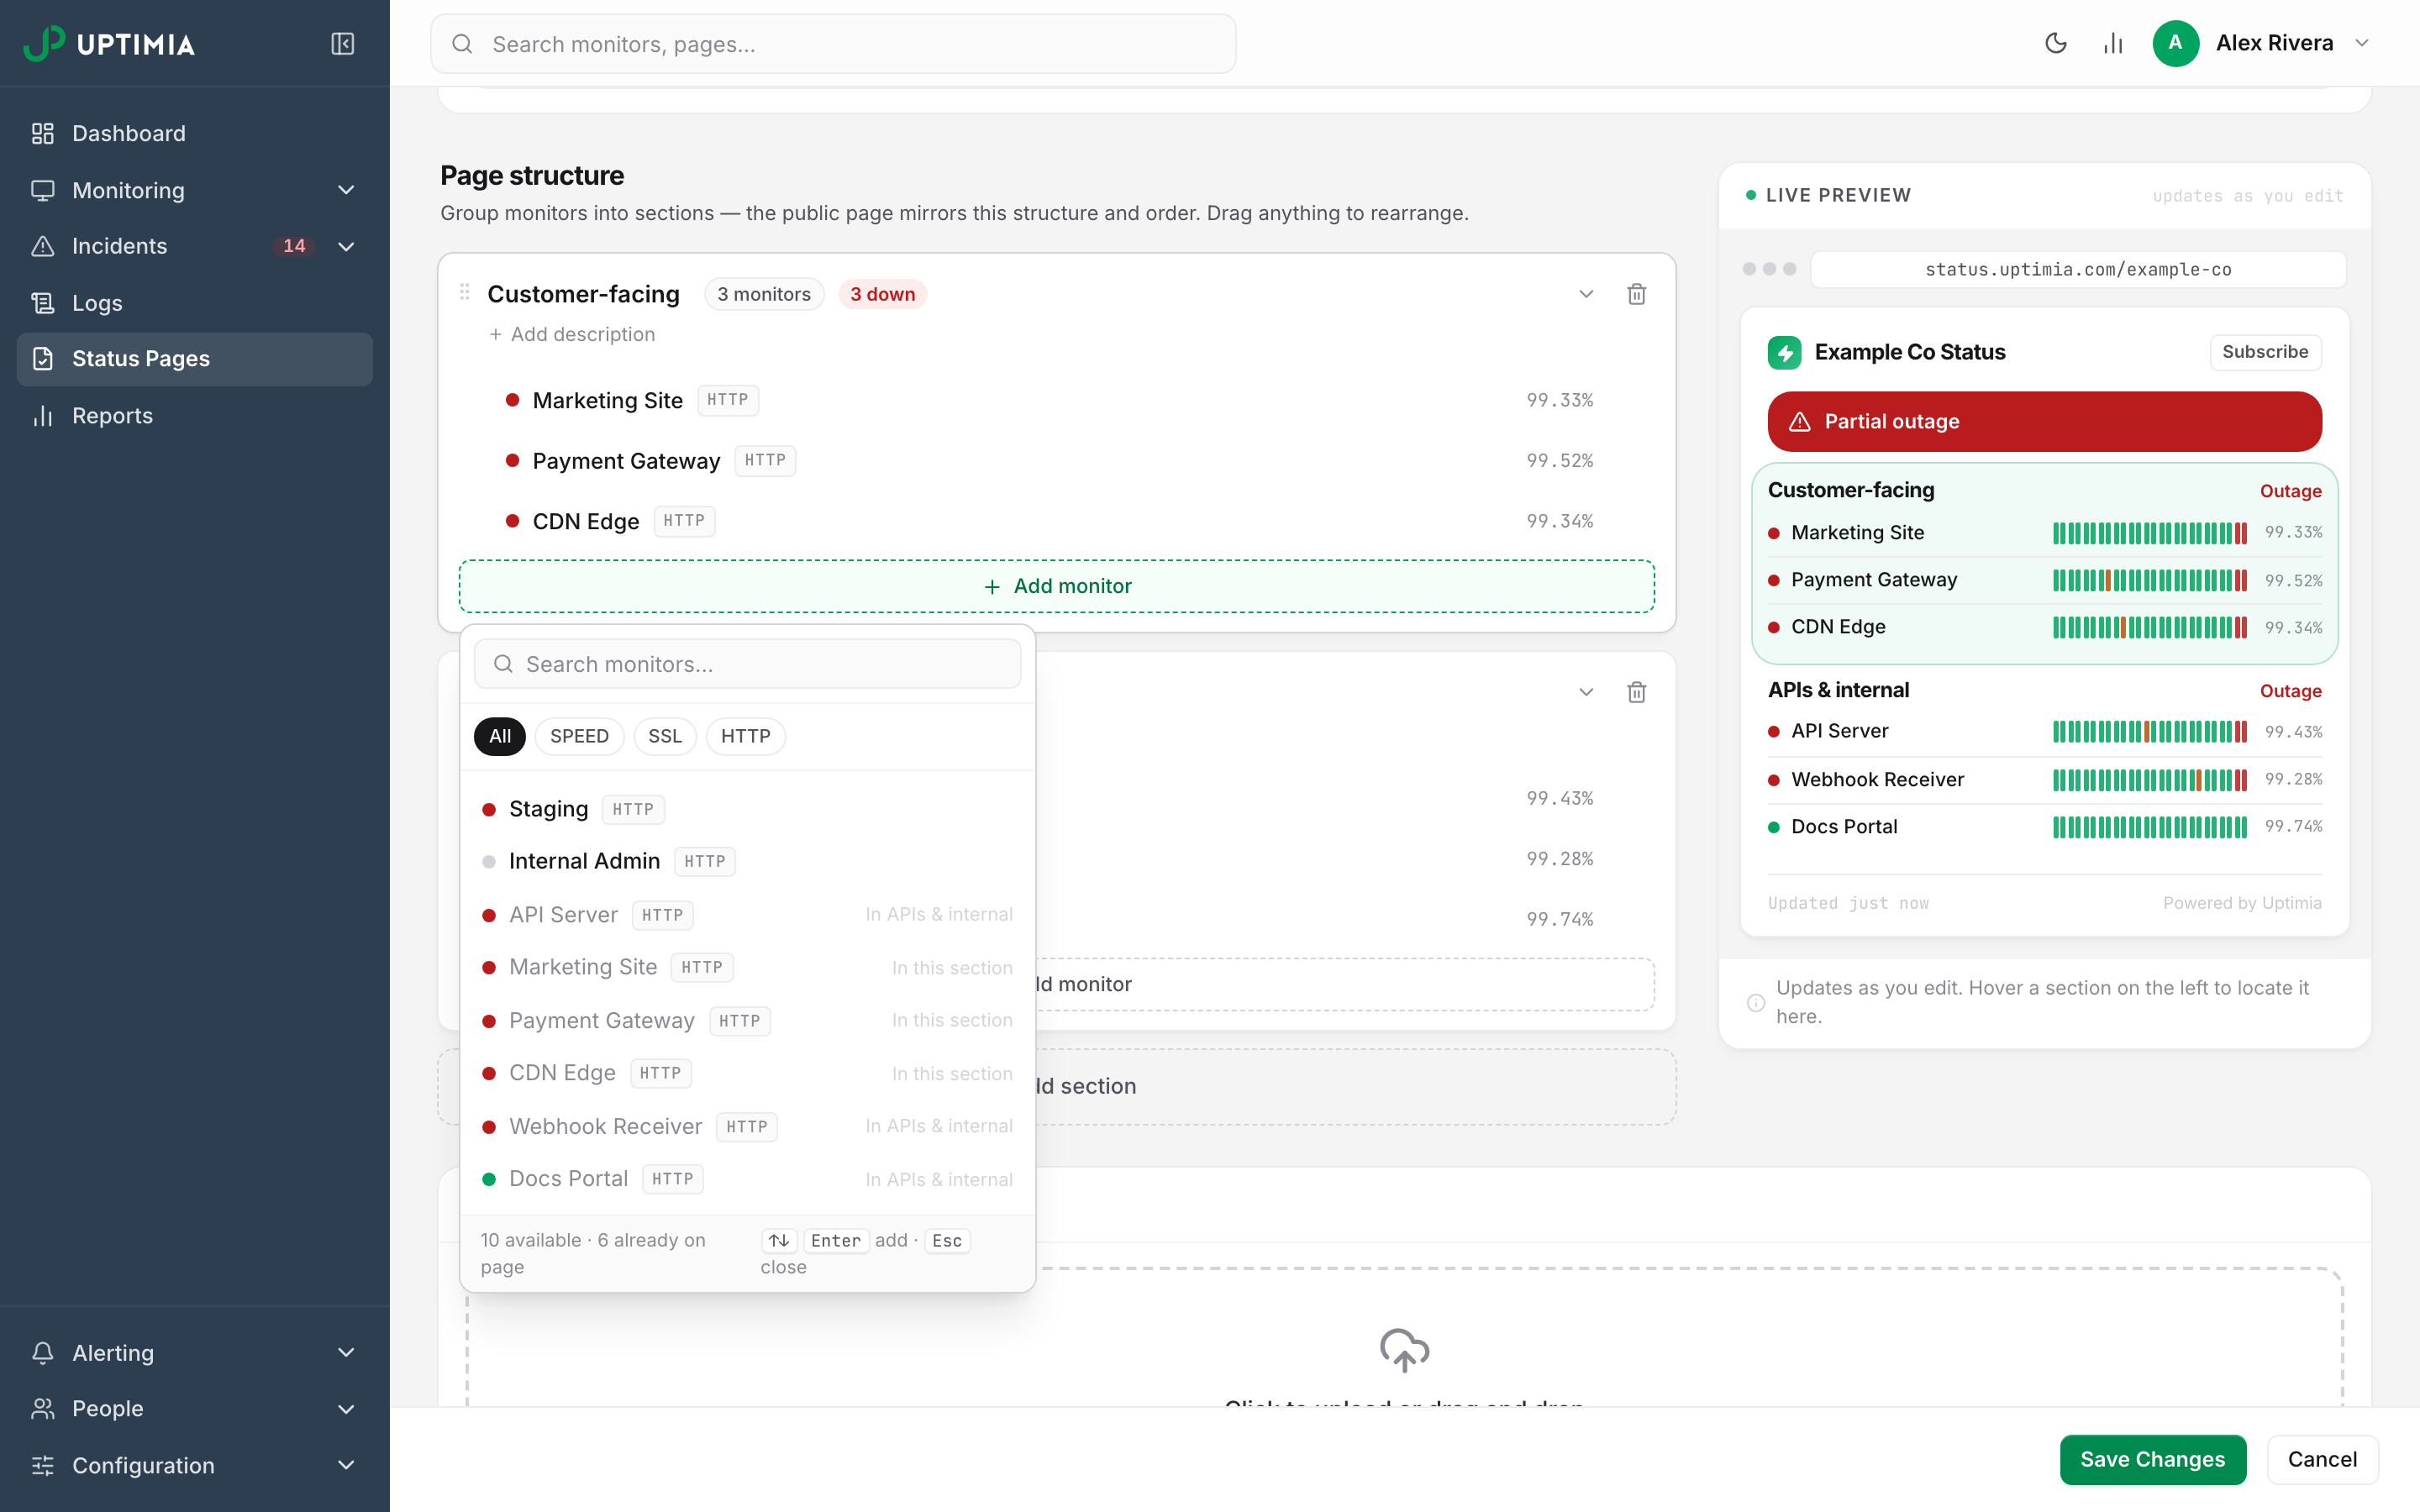Open the Dashboard menu item
This screenshot has width=2420, height=1512.
(x=195, y=133)
